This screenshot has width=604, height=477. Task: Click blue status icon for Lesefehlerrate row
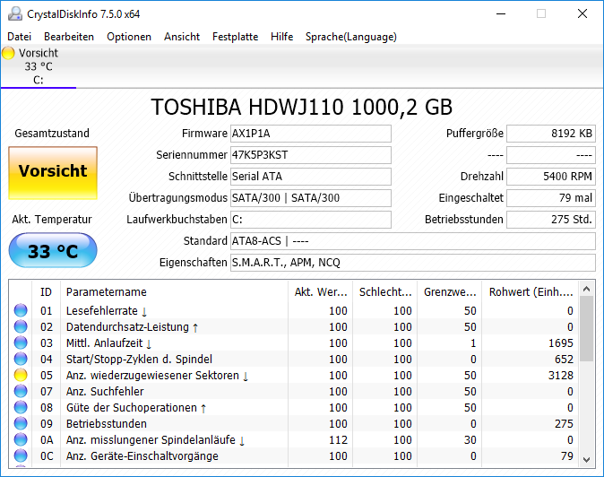point(21,310)
